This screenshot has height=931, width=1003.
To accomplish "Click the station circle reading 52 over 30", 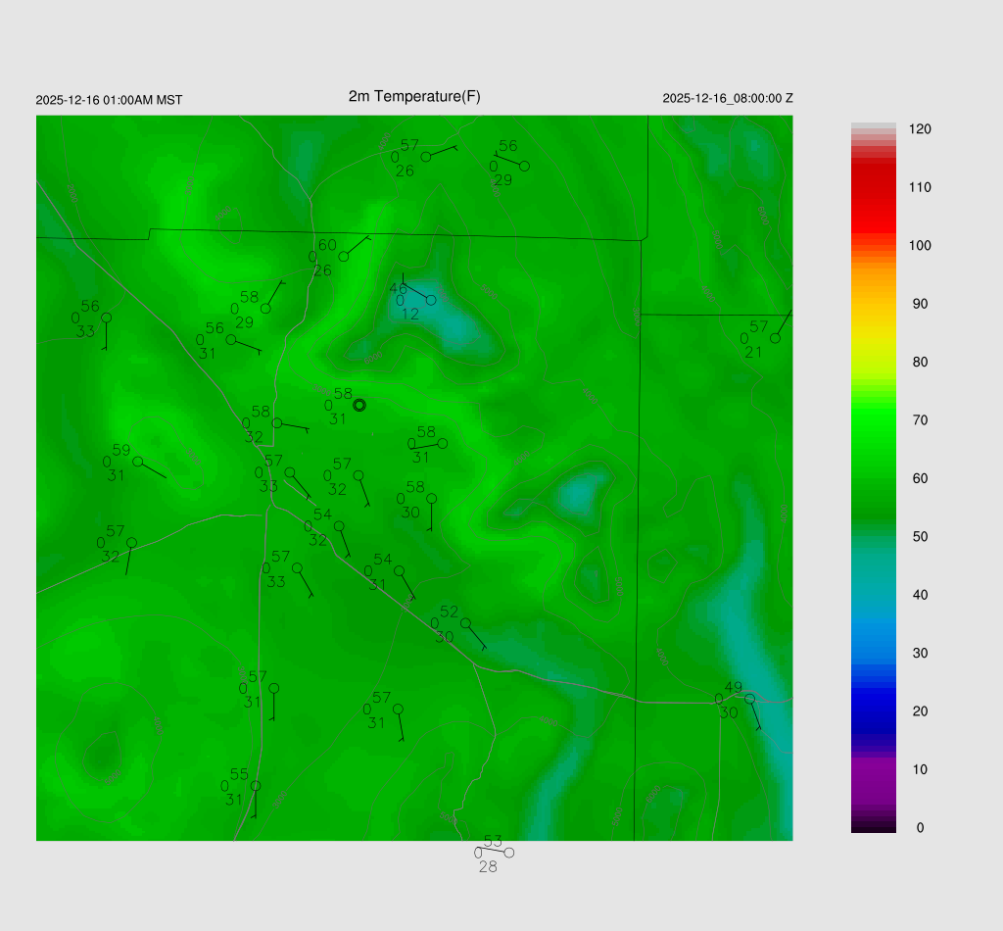I will [466, 623].
